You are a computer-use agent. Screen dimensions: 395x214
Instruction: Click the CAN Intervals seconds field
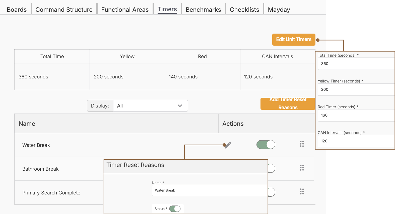point(356,141)
